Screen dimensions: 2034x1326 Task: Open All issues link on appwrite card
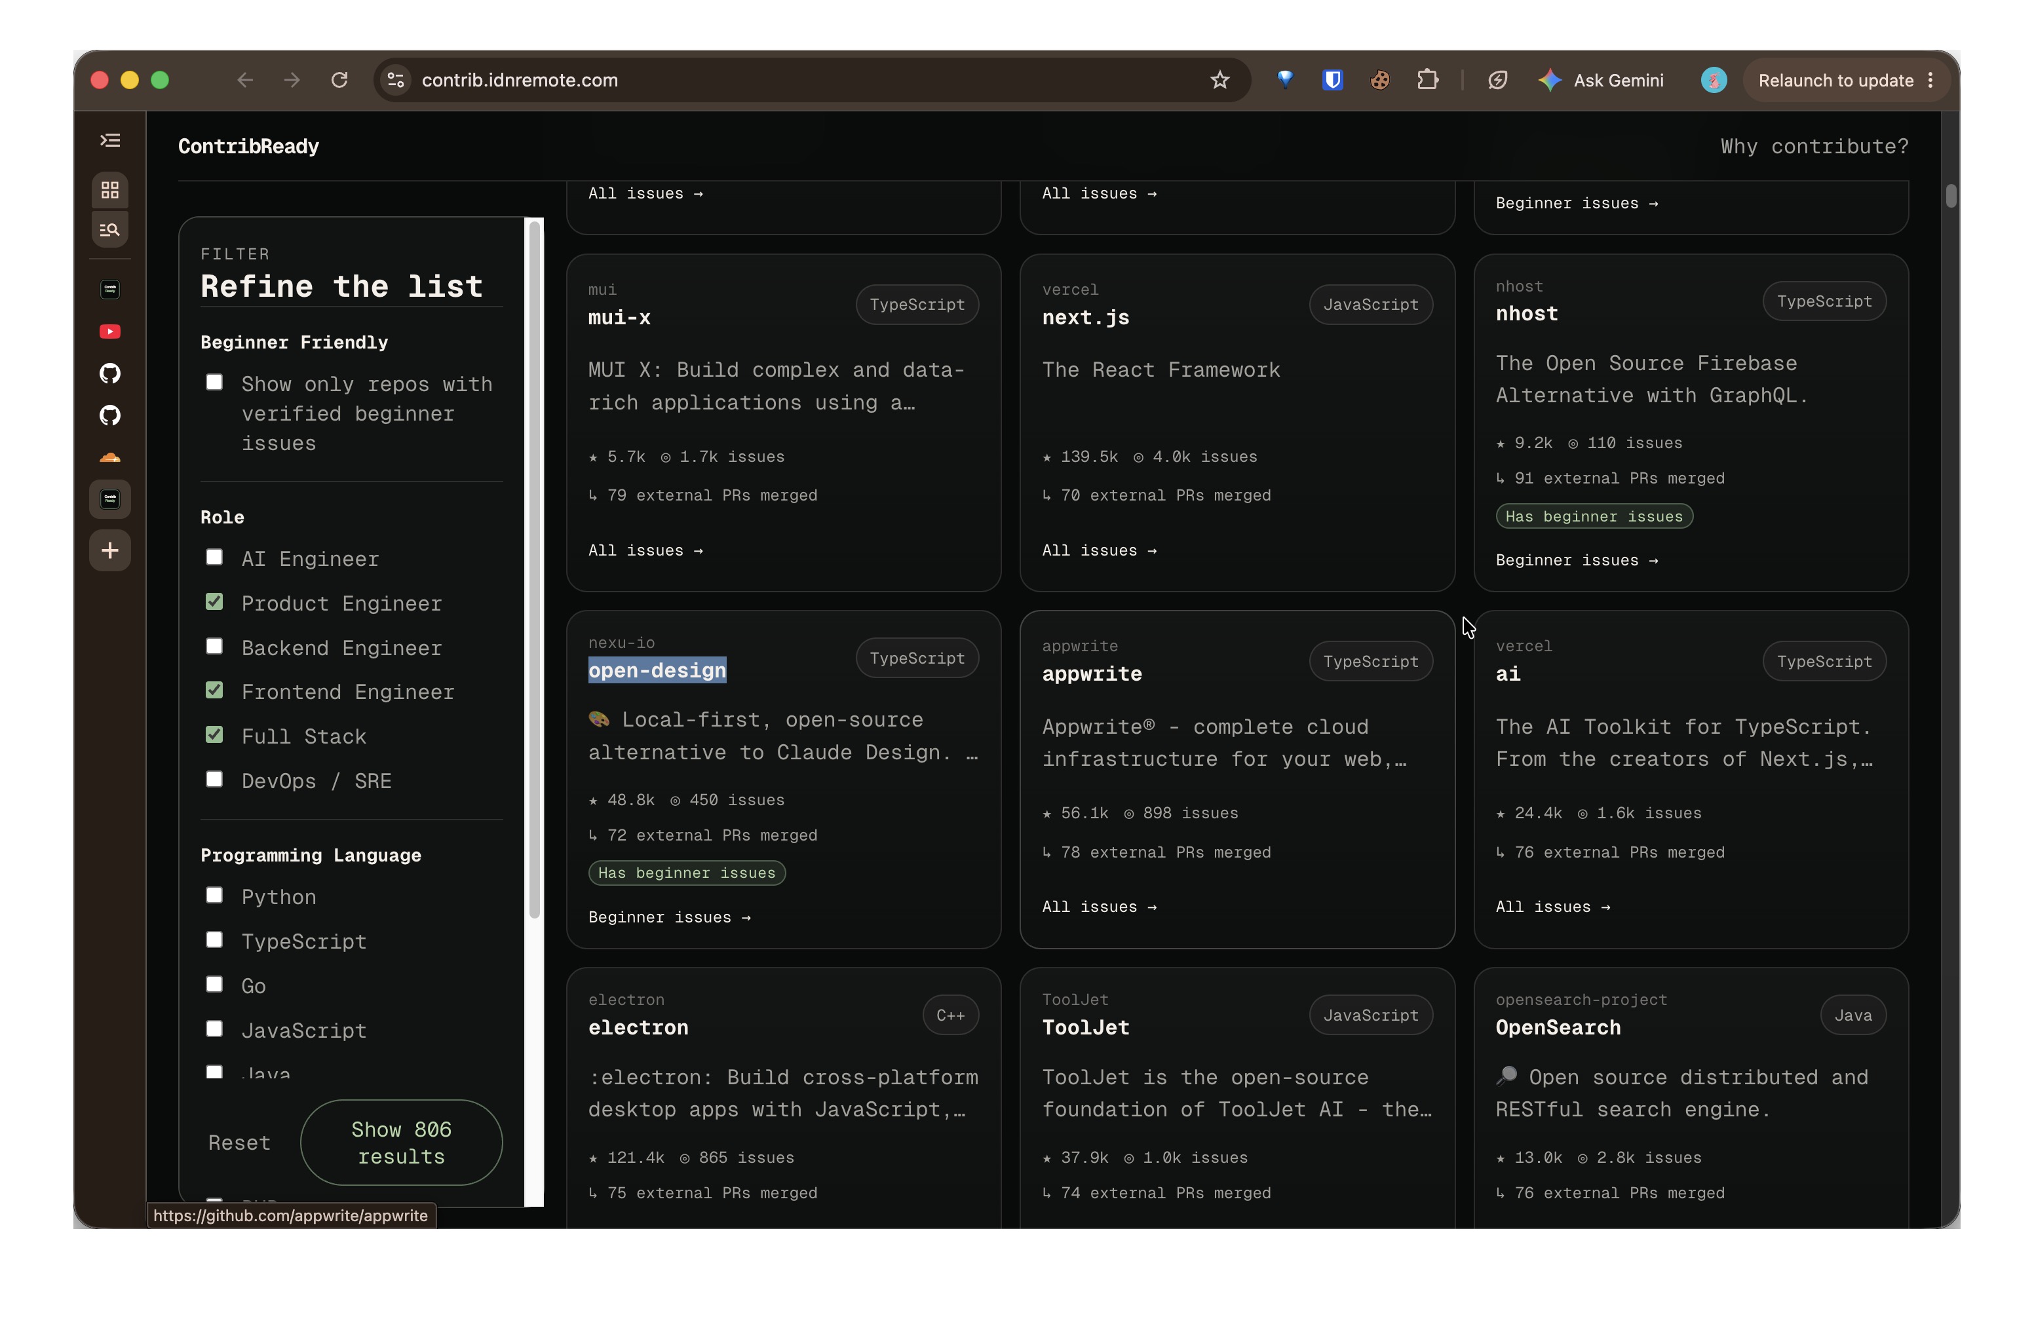click(1099, 907)
